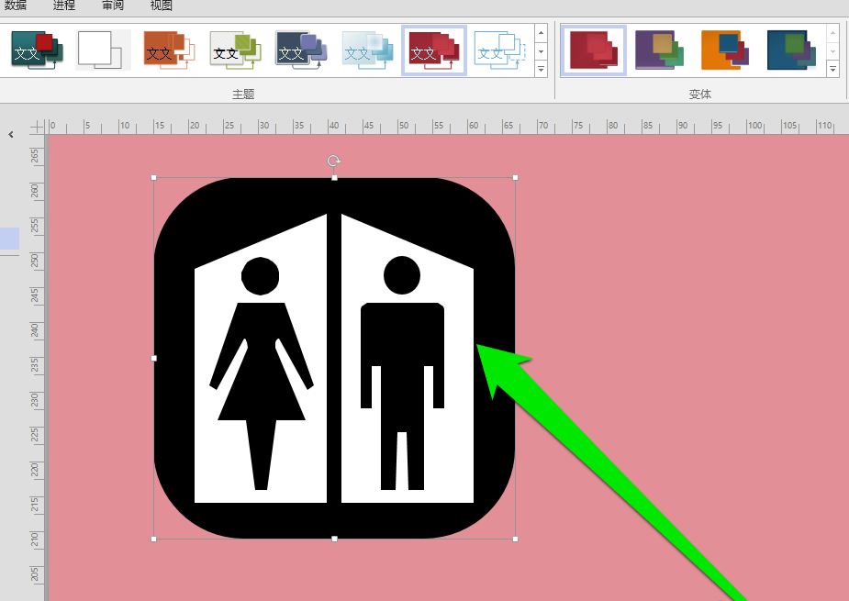Open the 审阅 ribbon tab
The height and width of the screenshot is (601, 849).
tap(112, 6)
